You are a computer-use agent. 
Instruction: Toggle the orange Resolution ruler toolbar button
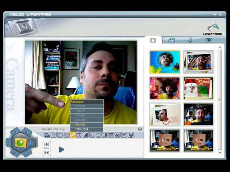[73, 135]
